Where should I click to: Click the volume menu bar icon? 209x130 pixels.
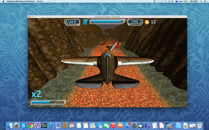172,1
